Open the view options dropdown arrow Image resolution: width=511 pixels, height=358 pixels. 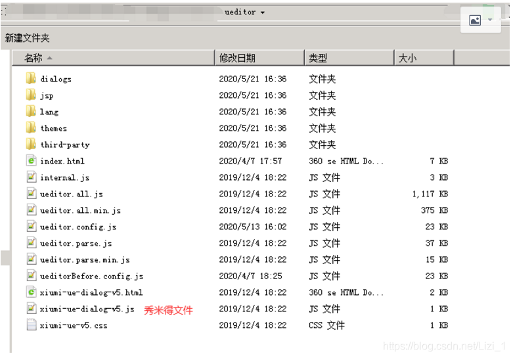point(490,20)
